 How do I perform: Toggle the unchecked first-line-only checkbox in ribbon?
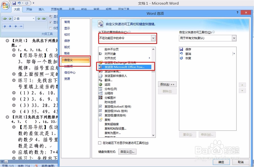51,28
